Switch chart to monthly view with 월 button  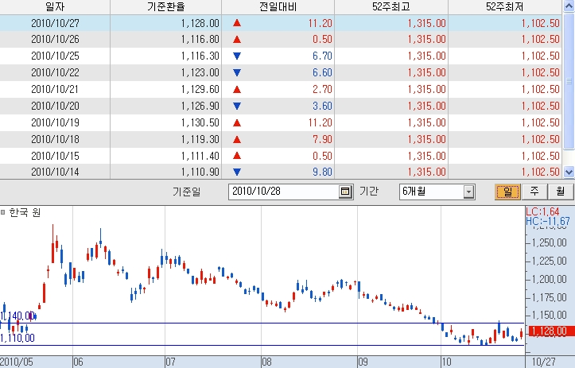(x=560, y=192)
